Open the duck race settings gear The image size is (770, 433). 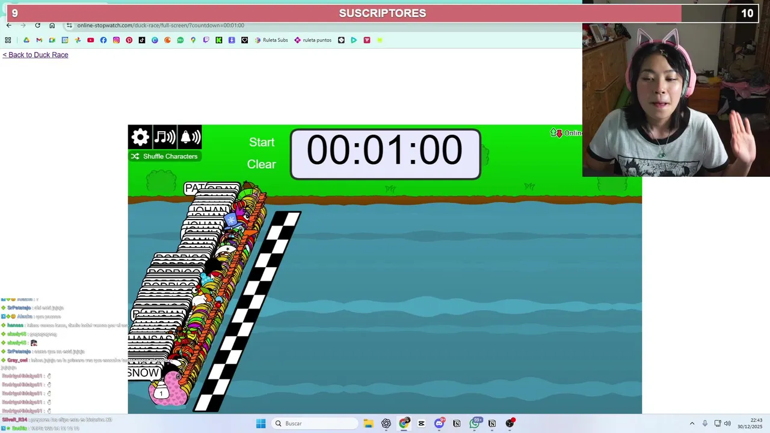point(140,137)
